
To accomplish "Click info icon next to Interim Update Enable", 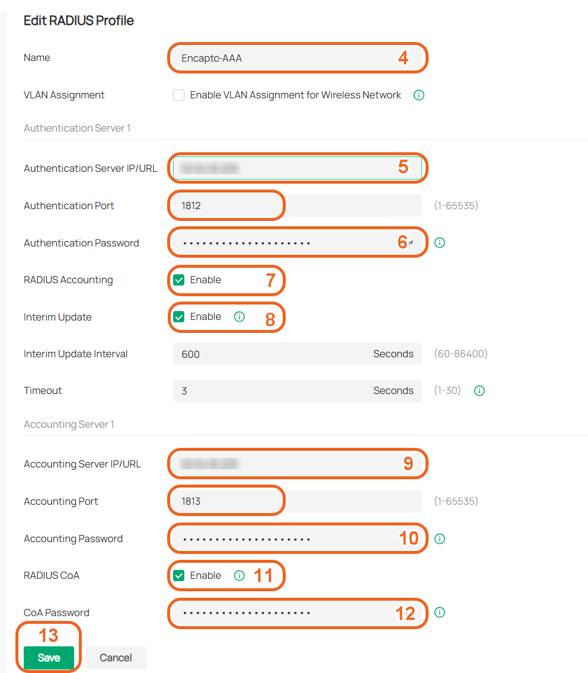I will click(239, 317).
